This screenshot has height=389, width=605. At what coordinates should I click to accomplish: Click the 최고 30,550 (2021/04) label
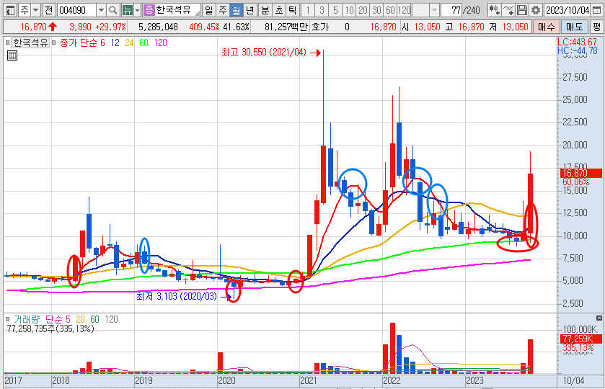coord(263,53)
